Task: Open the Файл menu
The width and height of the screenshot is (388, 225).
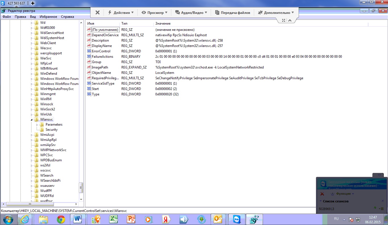Action: click(x=7, y=17)
